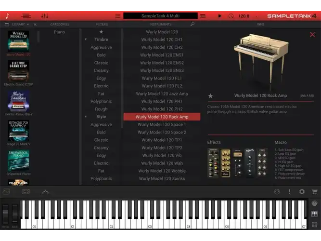
Task: Start playback with the play button
Action: 219,16
